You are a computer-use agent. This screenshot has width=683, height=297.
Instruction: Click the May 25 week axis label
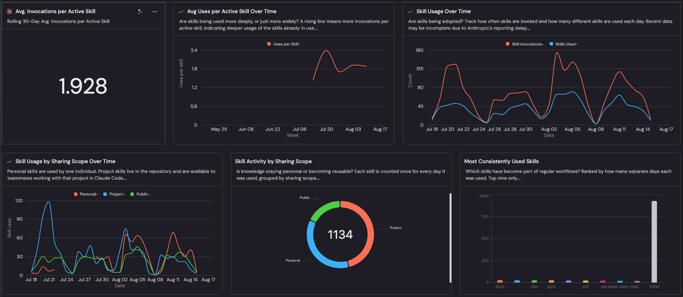219,129
